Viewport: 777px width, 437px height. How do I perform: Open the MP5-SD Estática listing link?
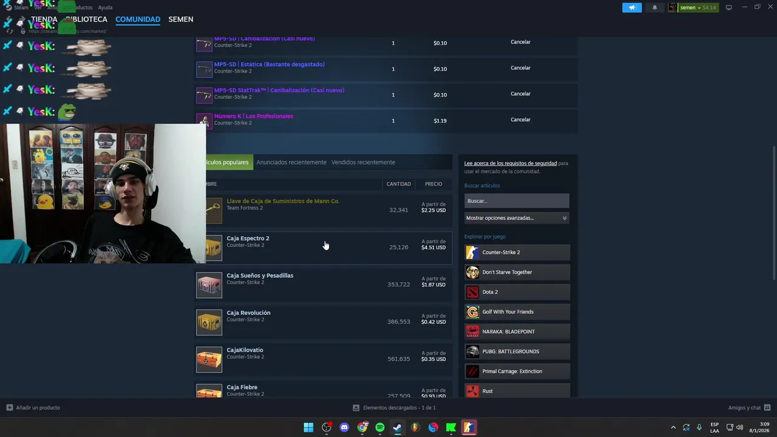click(x=269, y=64)
